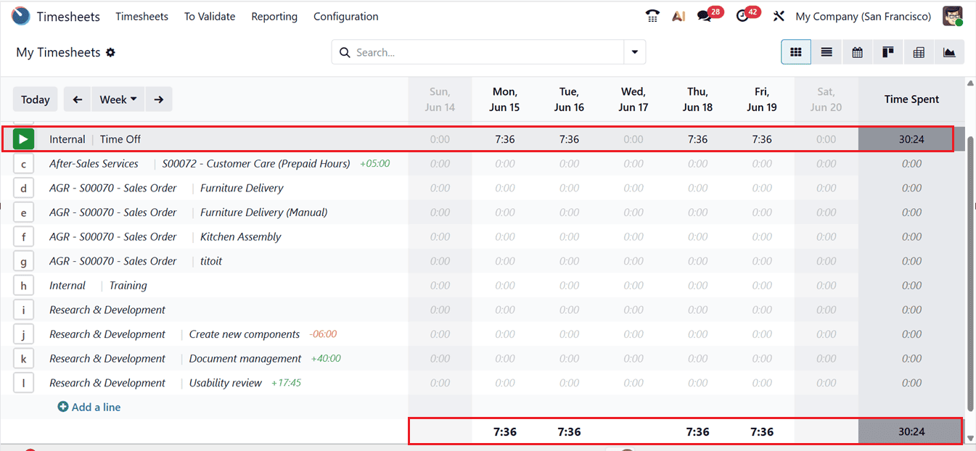Switch to graph view
976x451 pixels.
949,52
